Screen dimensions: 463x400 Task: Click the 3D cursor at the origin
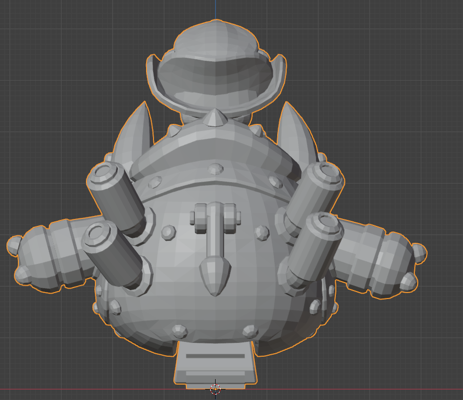click(x=216, y=389)
